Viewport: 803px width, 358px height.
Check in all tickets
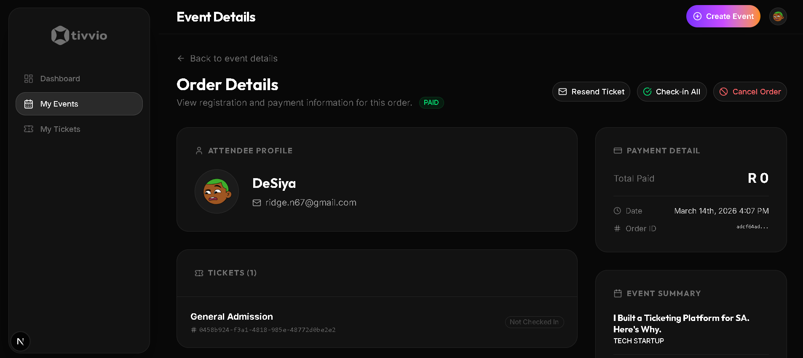tap(672, 92)
